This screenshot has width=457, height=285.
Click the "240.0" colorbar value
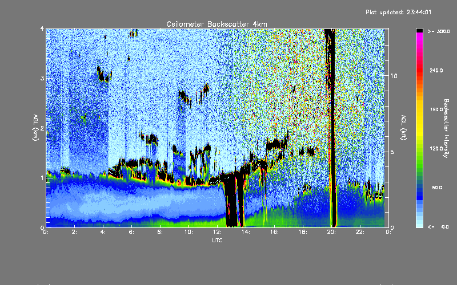pyautogui.click(x=436, y=70)
